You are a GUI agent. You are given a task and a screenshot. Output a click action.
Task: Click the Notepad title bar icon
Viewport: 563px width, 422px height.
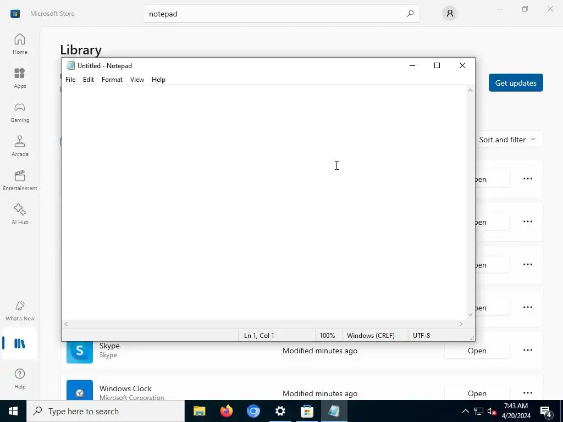pos(71,65)
